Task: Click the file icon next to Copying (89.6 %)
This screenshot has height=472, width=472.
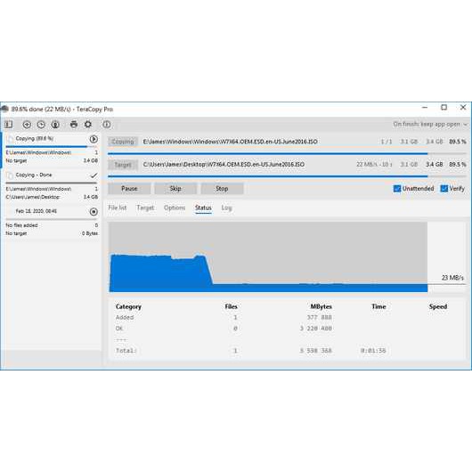Action: point(10,139)
